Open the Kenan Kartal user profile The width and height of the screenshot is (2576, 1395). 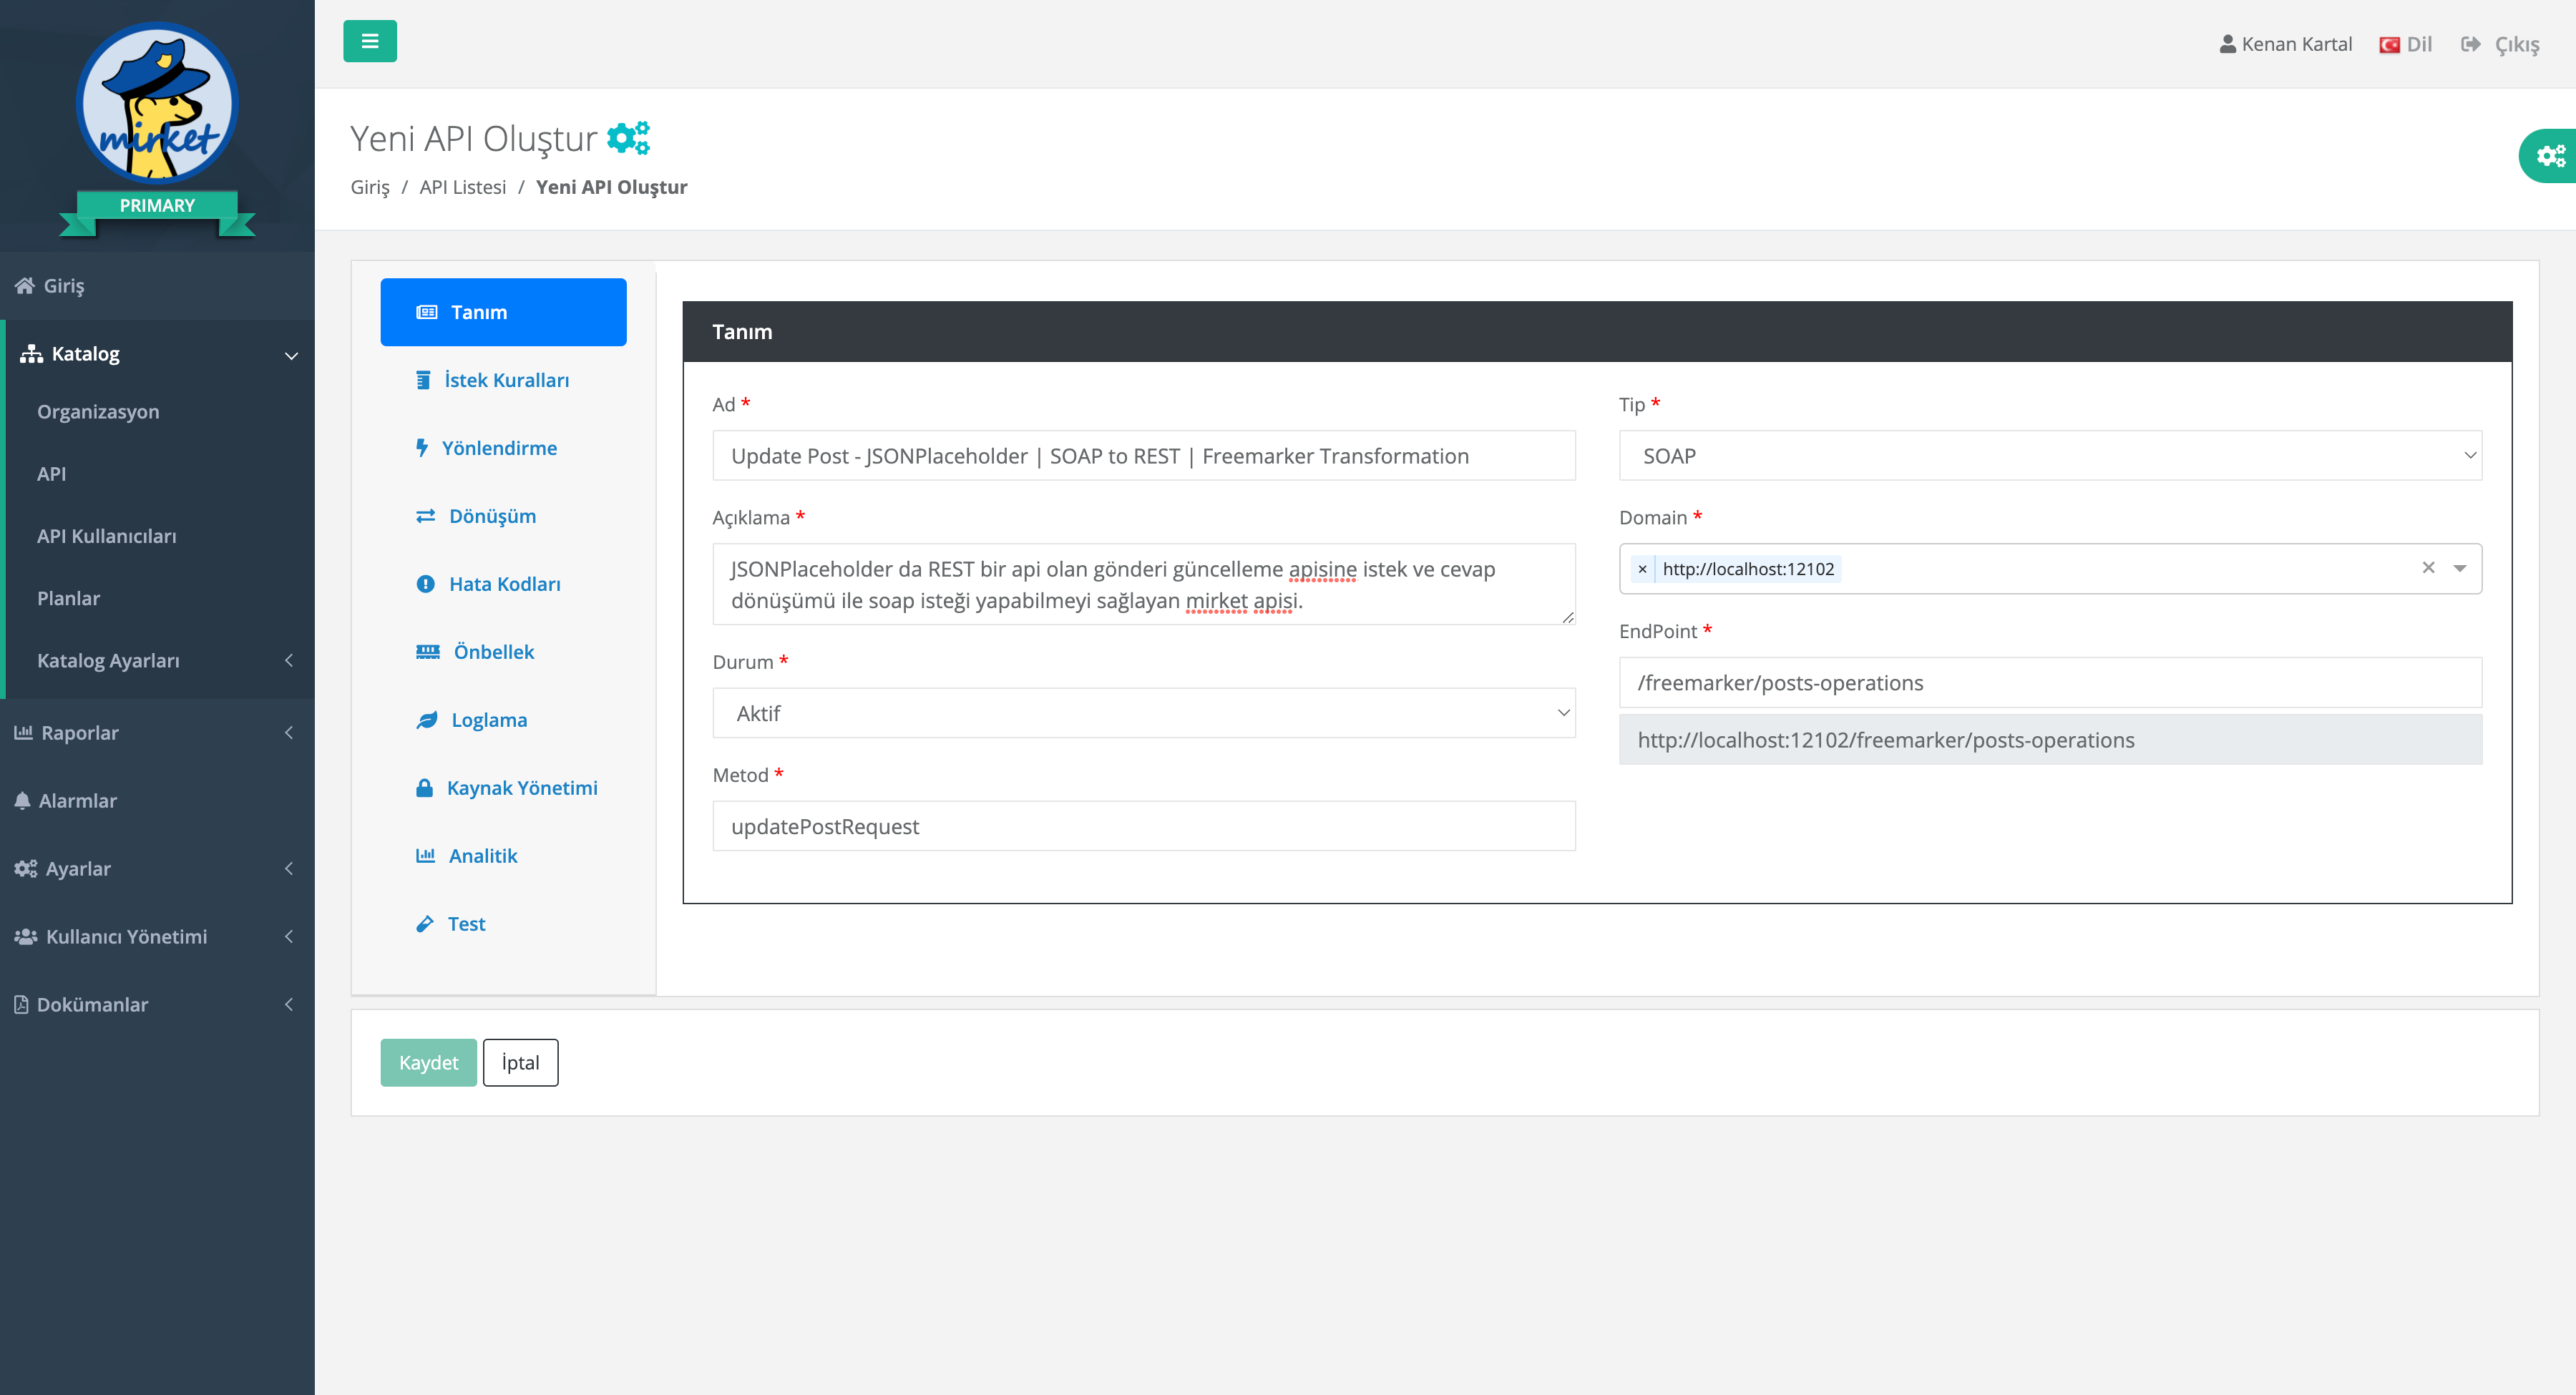[x=2285, y=44]
